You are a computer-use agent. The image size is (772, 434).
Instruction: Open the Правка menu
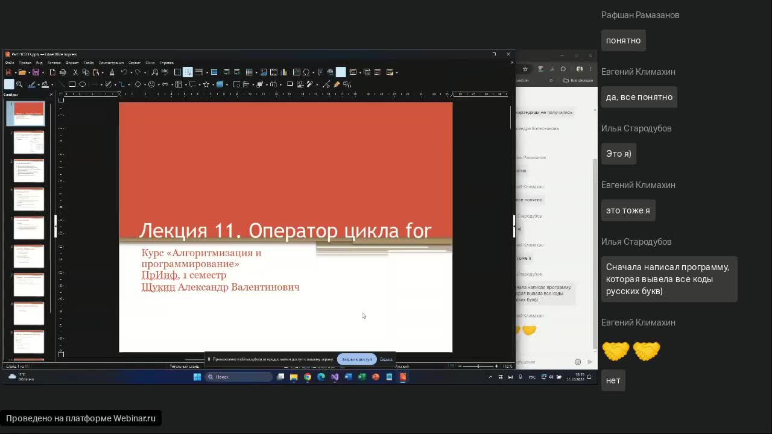[x=25, y=63]
